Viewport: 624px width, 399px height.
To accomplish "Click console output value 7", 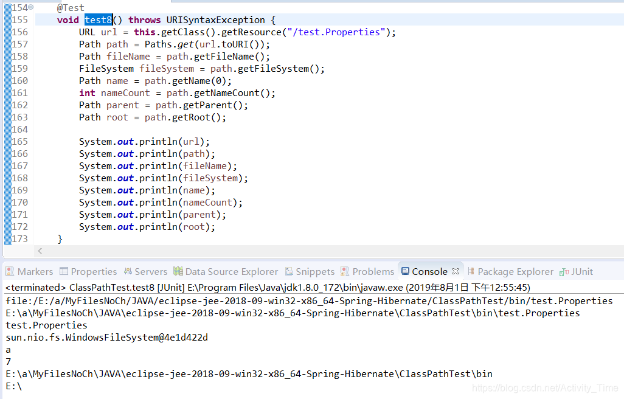I will tap(9, 362).
